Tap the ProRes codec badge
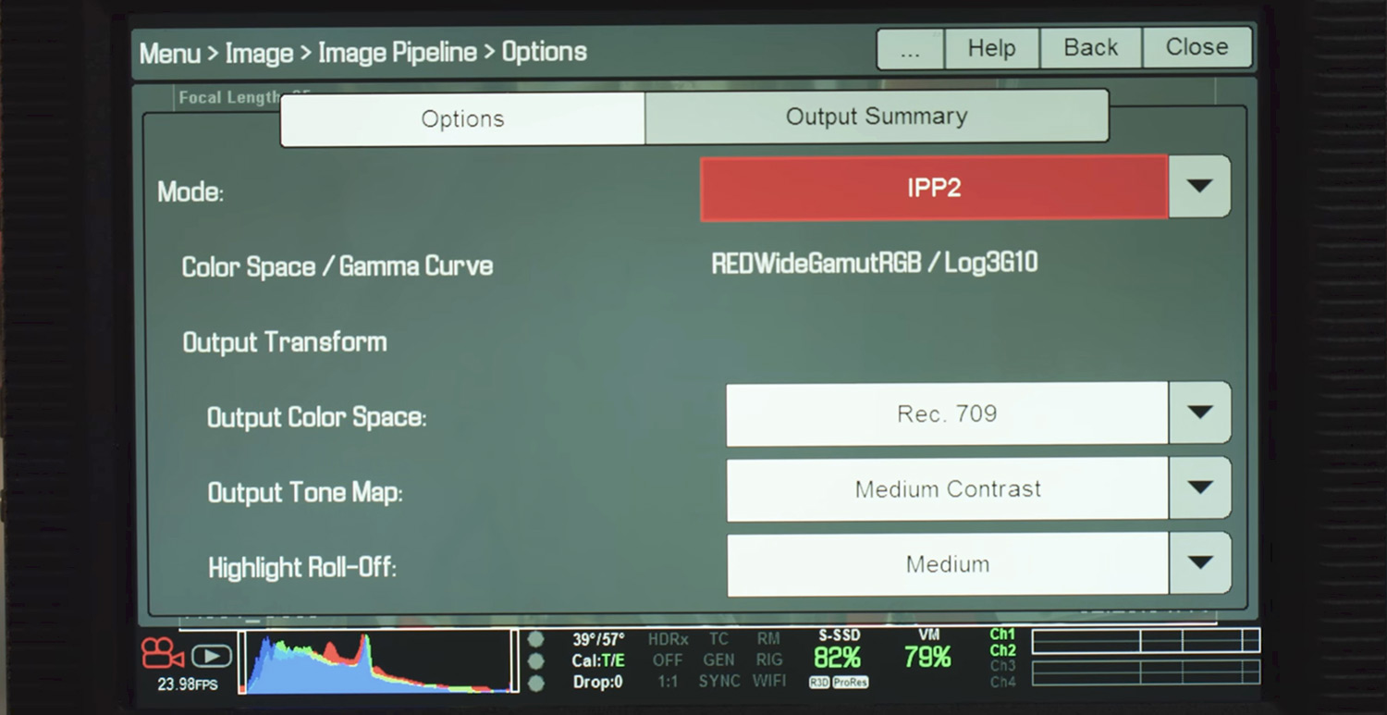1387x715 pixels. coord(850,683)
